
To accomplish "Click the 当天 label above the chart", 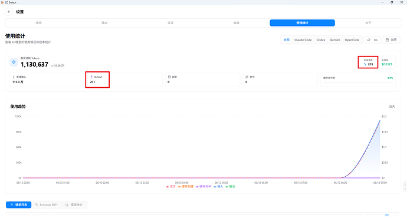I will pos(392,107).
